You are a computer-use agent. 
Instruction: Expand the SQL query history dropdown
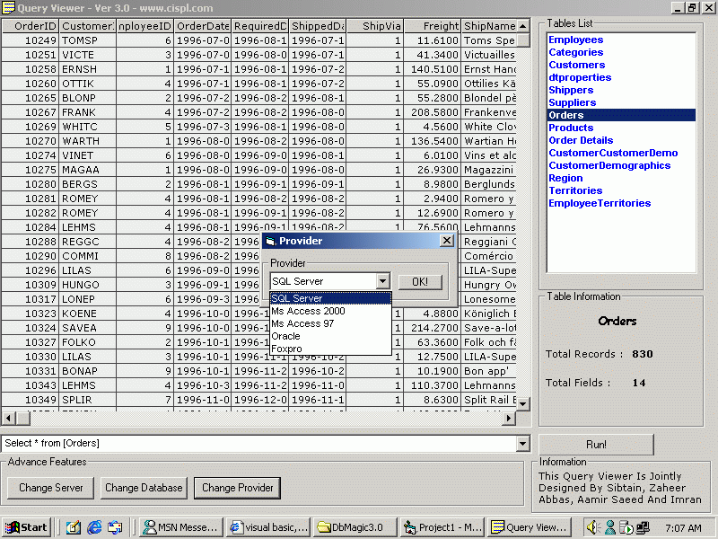523,444
